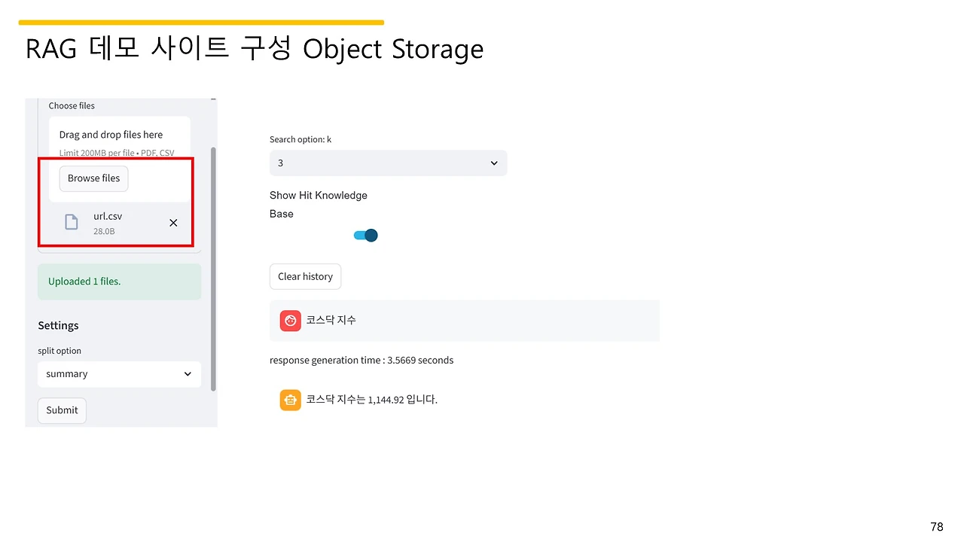Open the Search option k dropdown
The height and width of the screenshot is (542, 964).
tap(388, 163)
